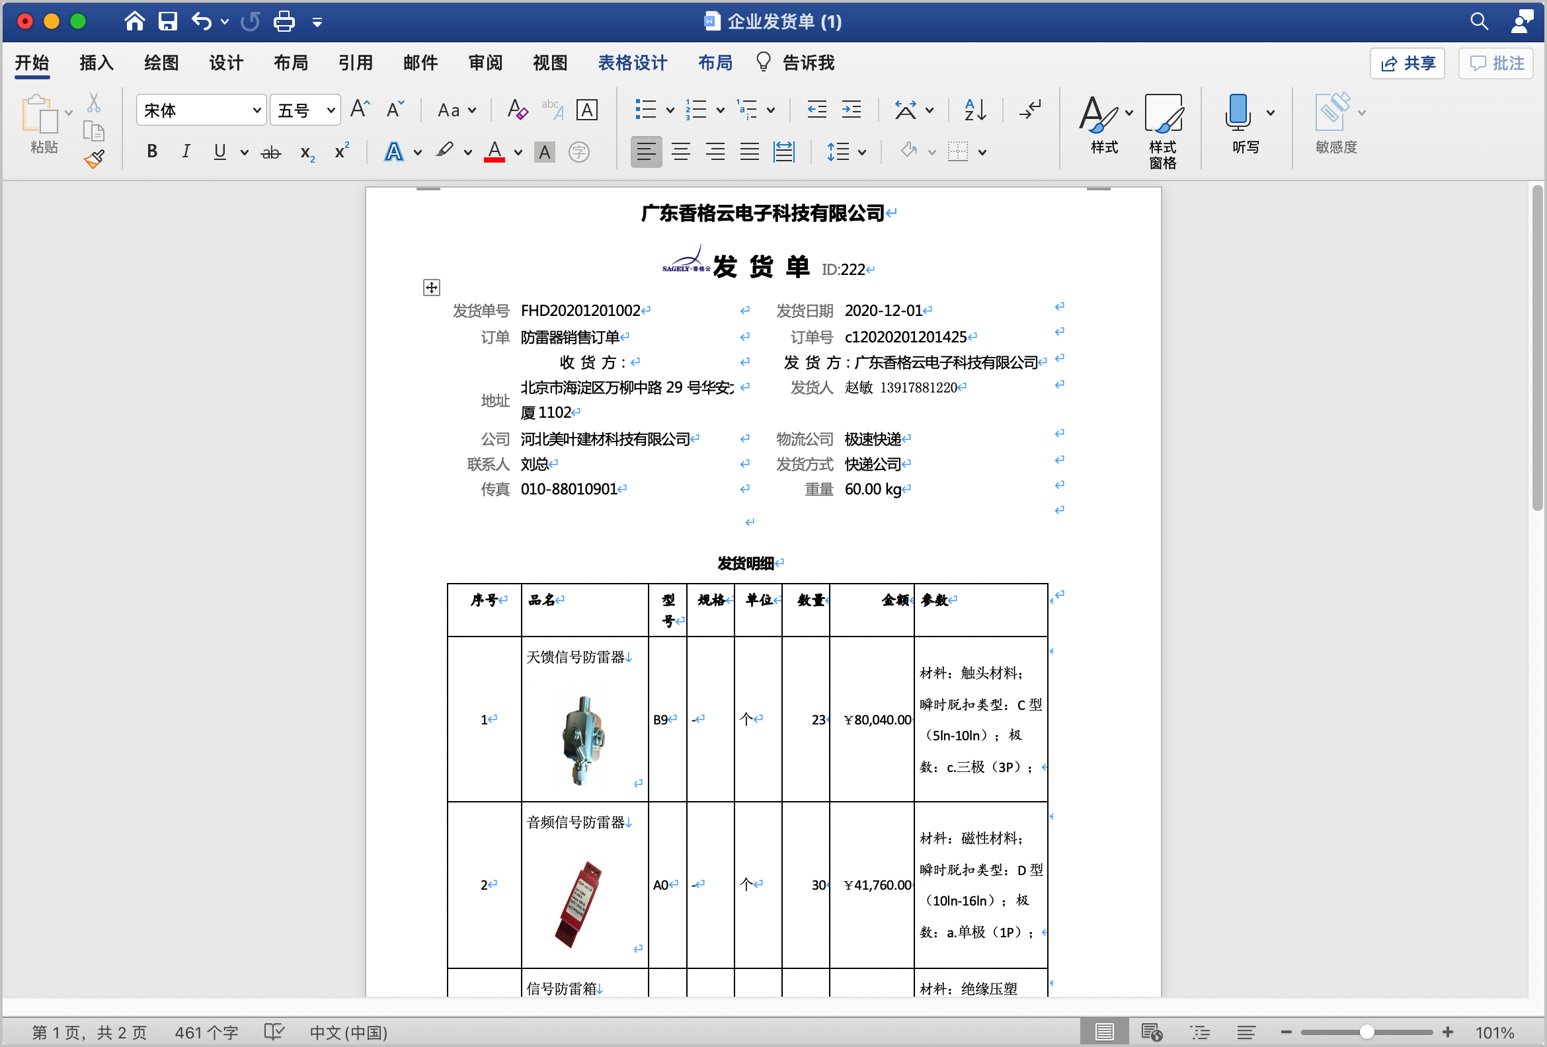Click the Home icon in title bar
Image resolution: width=1547 pixels, height=1047 pixels.
coord(134,21)
